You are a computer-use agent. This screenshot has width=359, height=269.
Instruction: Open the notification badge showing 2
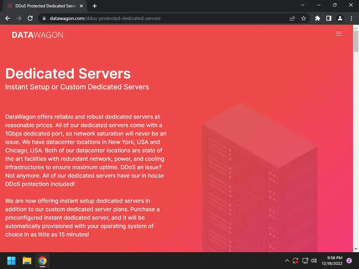click(x=349, y=261)
